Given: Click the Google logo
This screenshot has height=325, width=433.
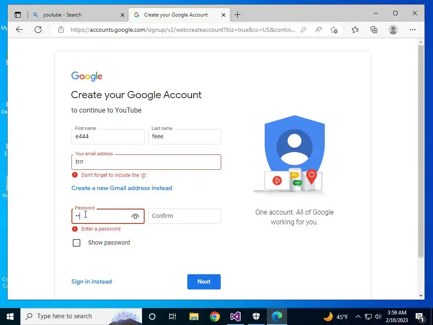Looking at the screenshot, I should point(87,76).
